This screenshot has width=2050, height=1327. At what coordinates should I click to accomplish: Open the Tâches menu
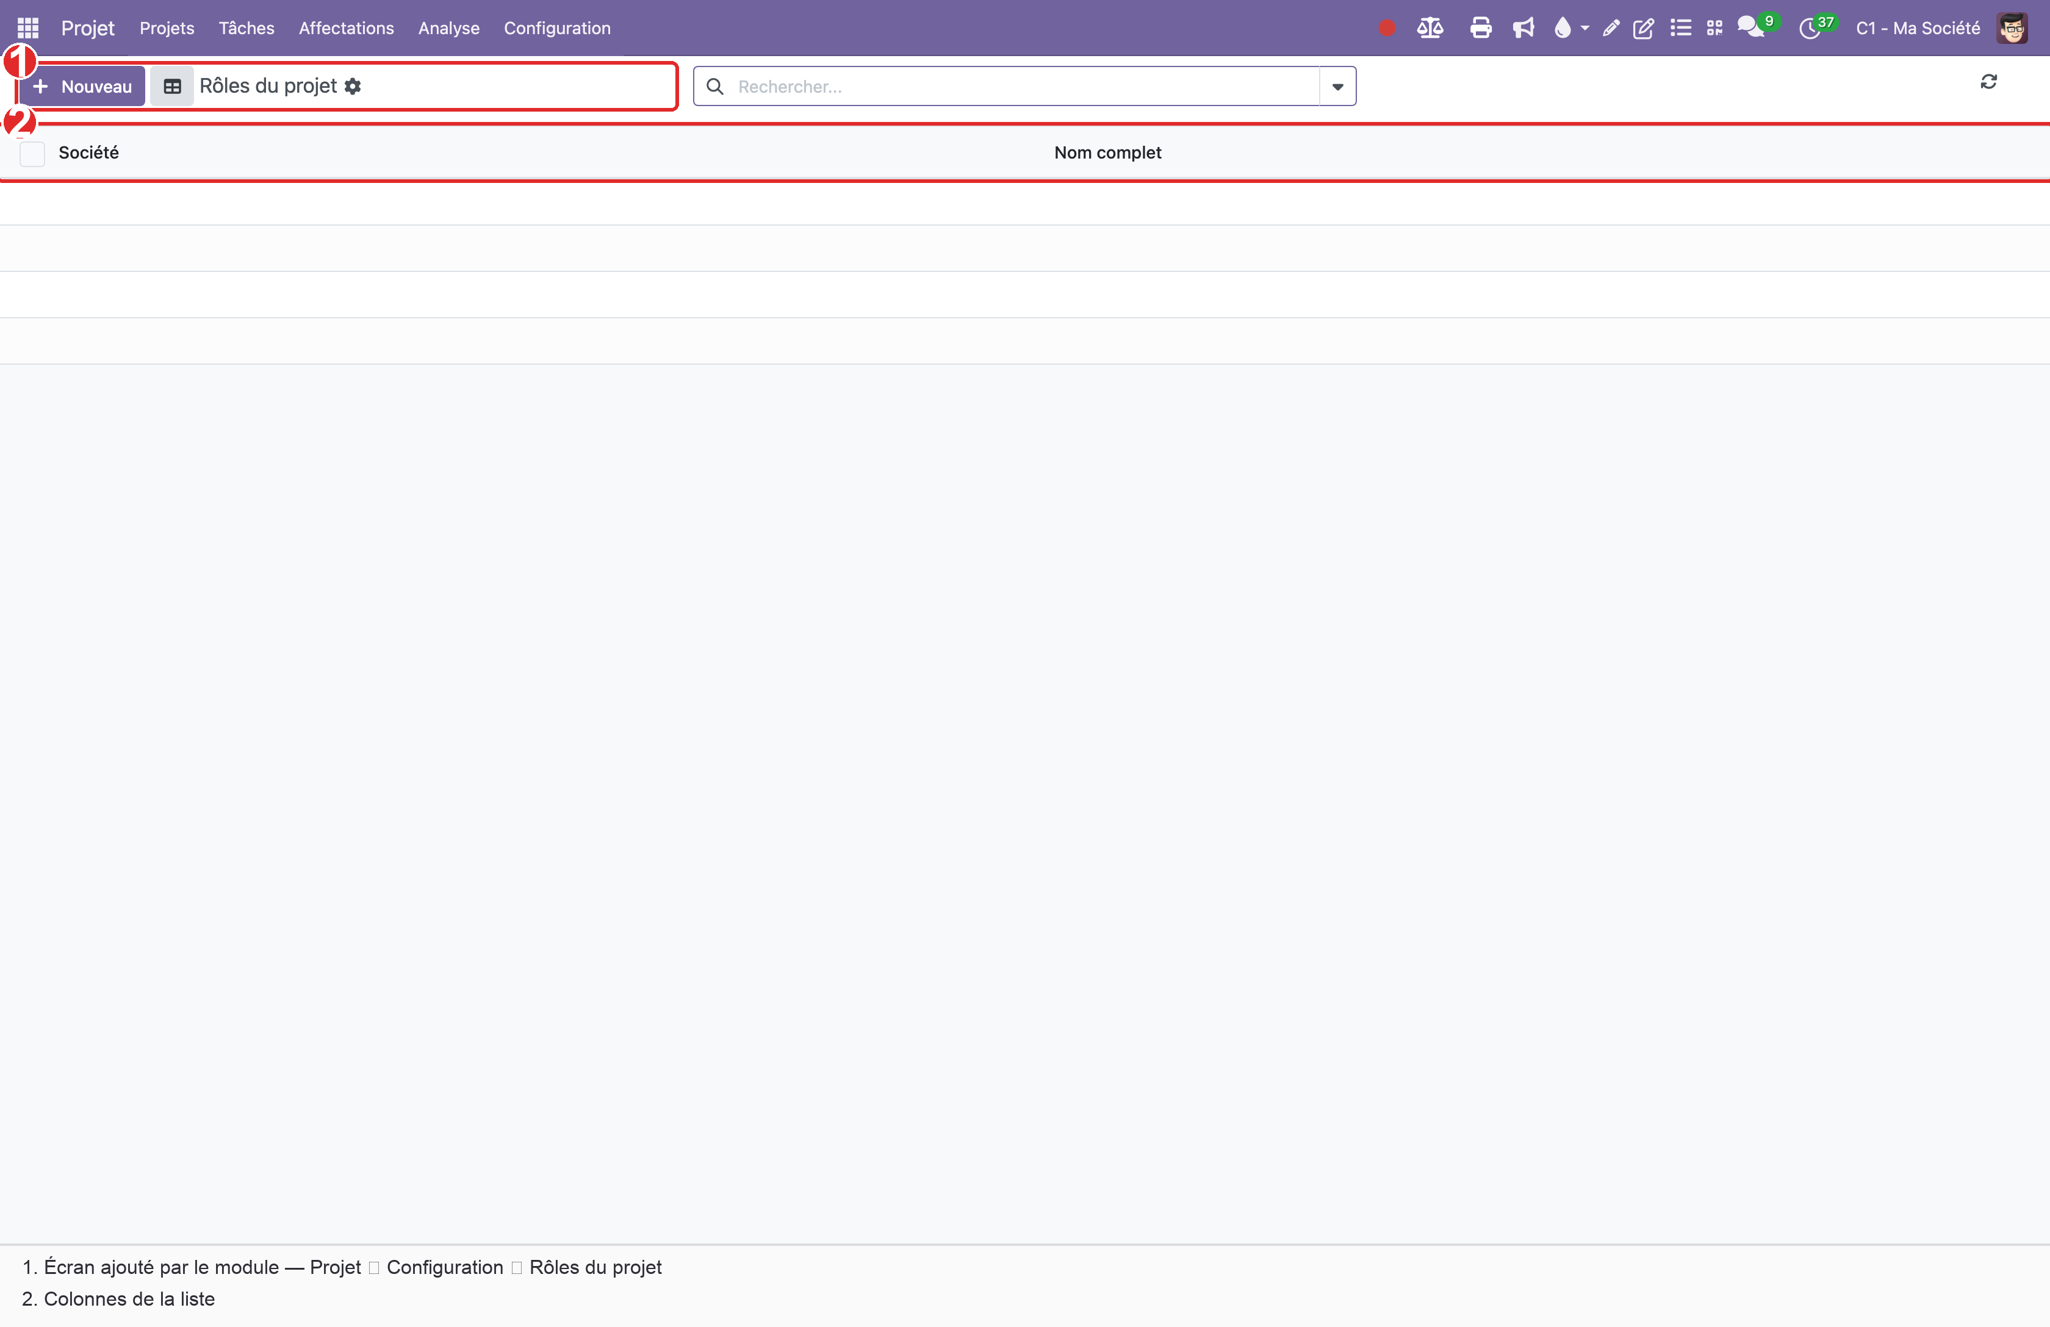[246, 29]
